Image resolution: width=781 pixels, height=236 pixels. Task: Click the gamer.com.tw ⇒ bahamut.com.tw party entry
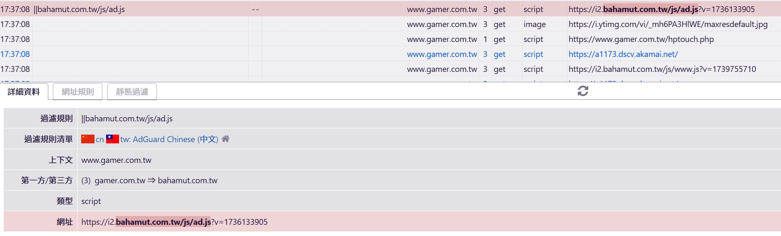coord(156,180)
